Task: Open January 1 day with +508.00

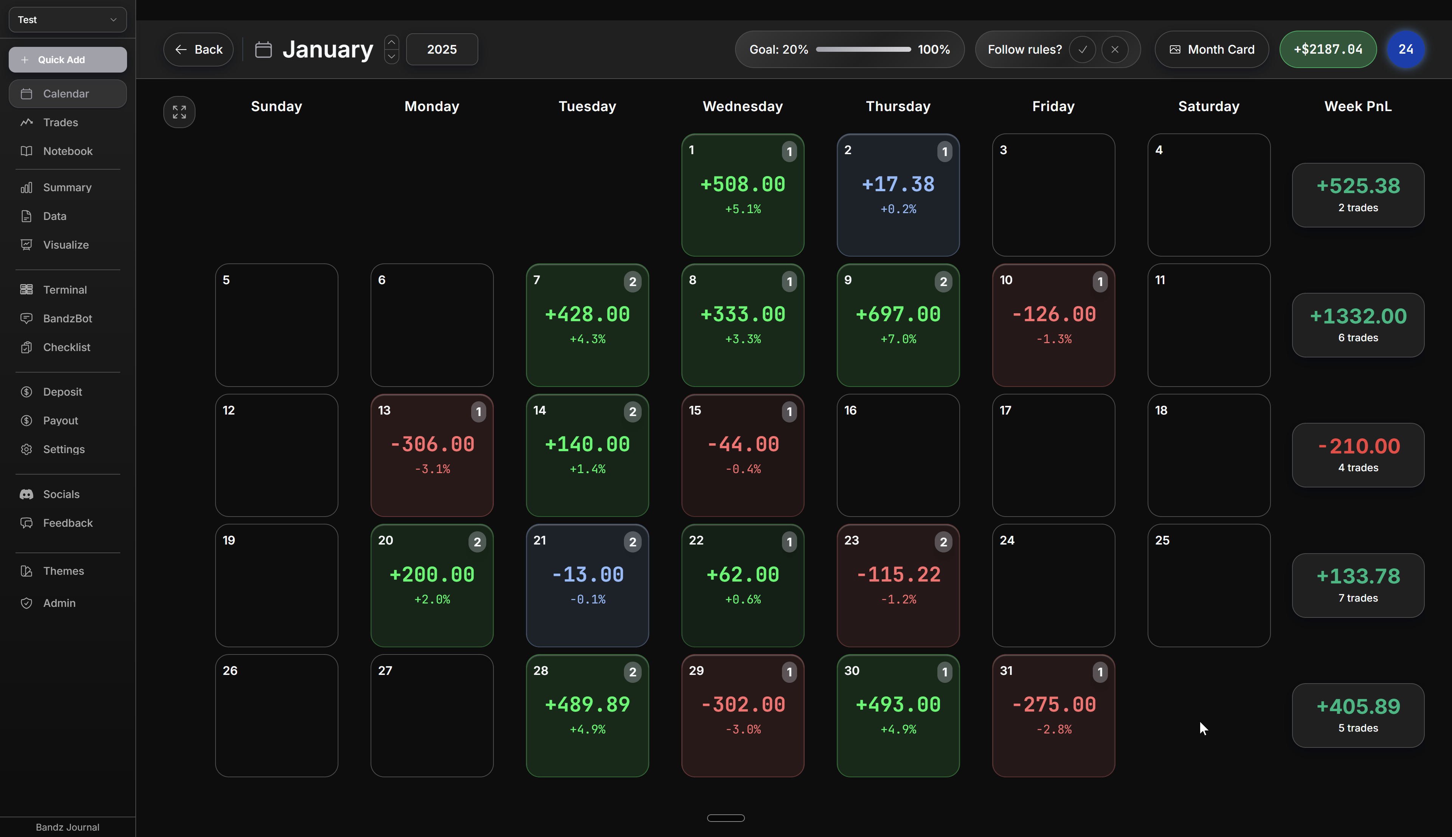Action: 742,195
